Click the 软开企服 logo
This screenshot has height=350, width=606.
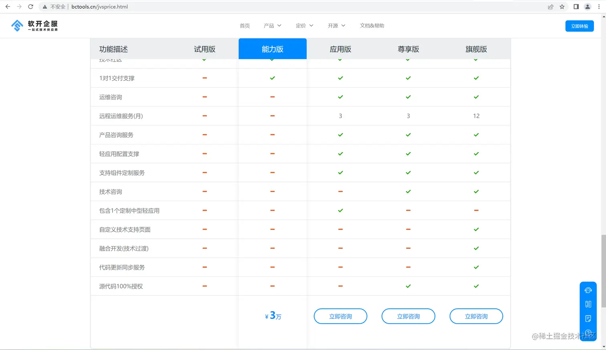pos(34,26)
